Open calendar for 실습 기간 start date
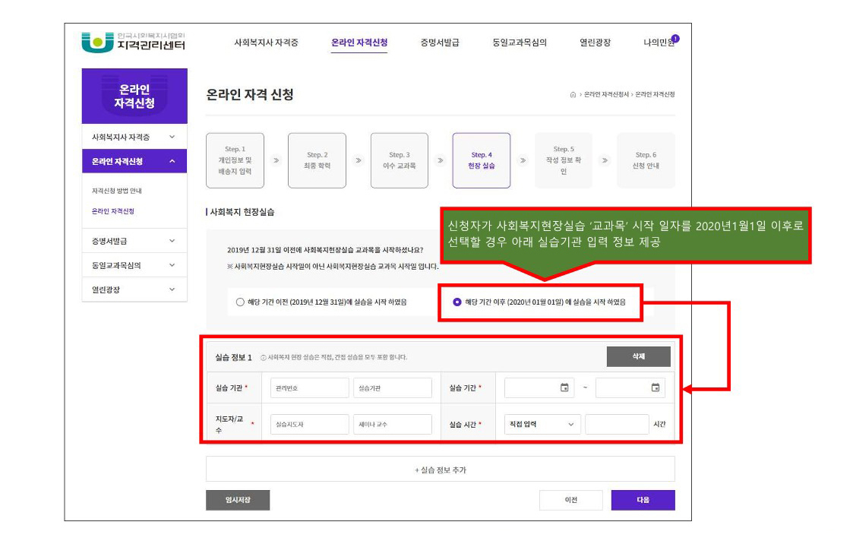The image size is (853, 544). tap(564, 388)
